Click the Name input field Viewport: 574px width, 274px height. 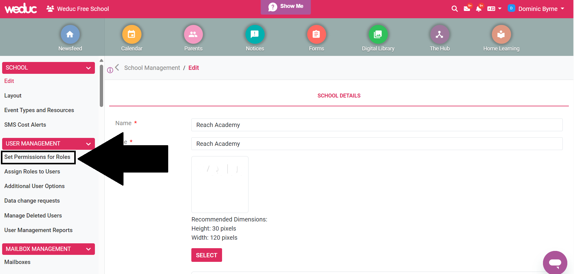(377, 125)
